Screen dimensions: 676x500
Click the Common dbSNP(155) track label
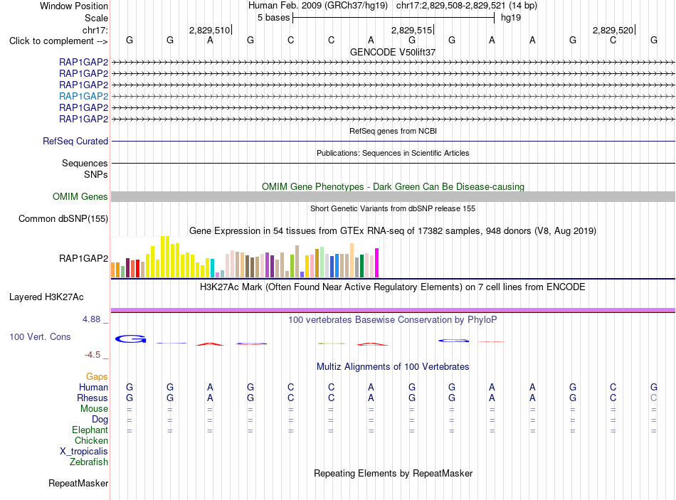(x=63, y=218)
